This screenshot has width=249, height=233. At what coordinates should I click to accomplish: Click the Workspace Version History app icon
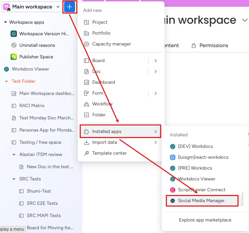tap(14, 34)
